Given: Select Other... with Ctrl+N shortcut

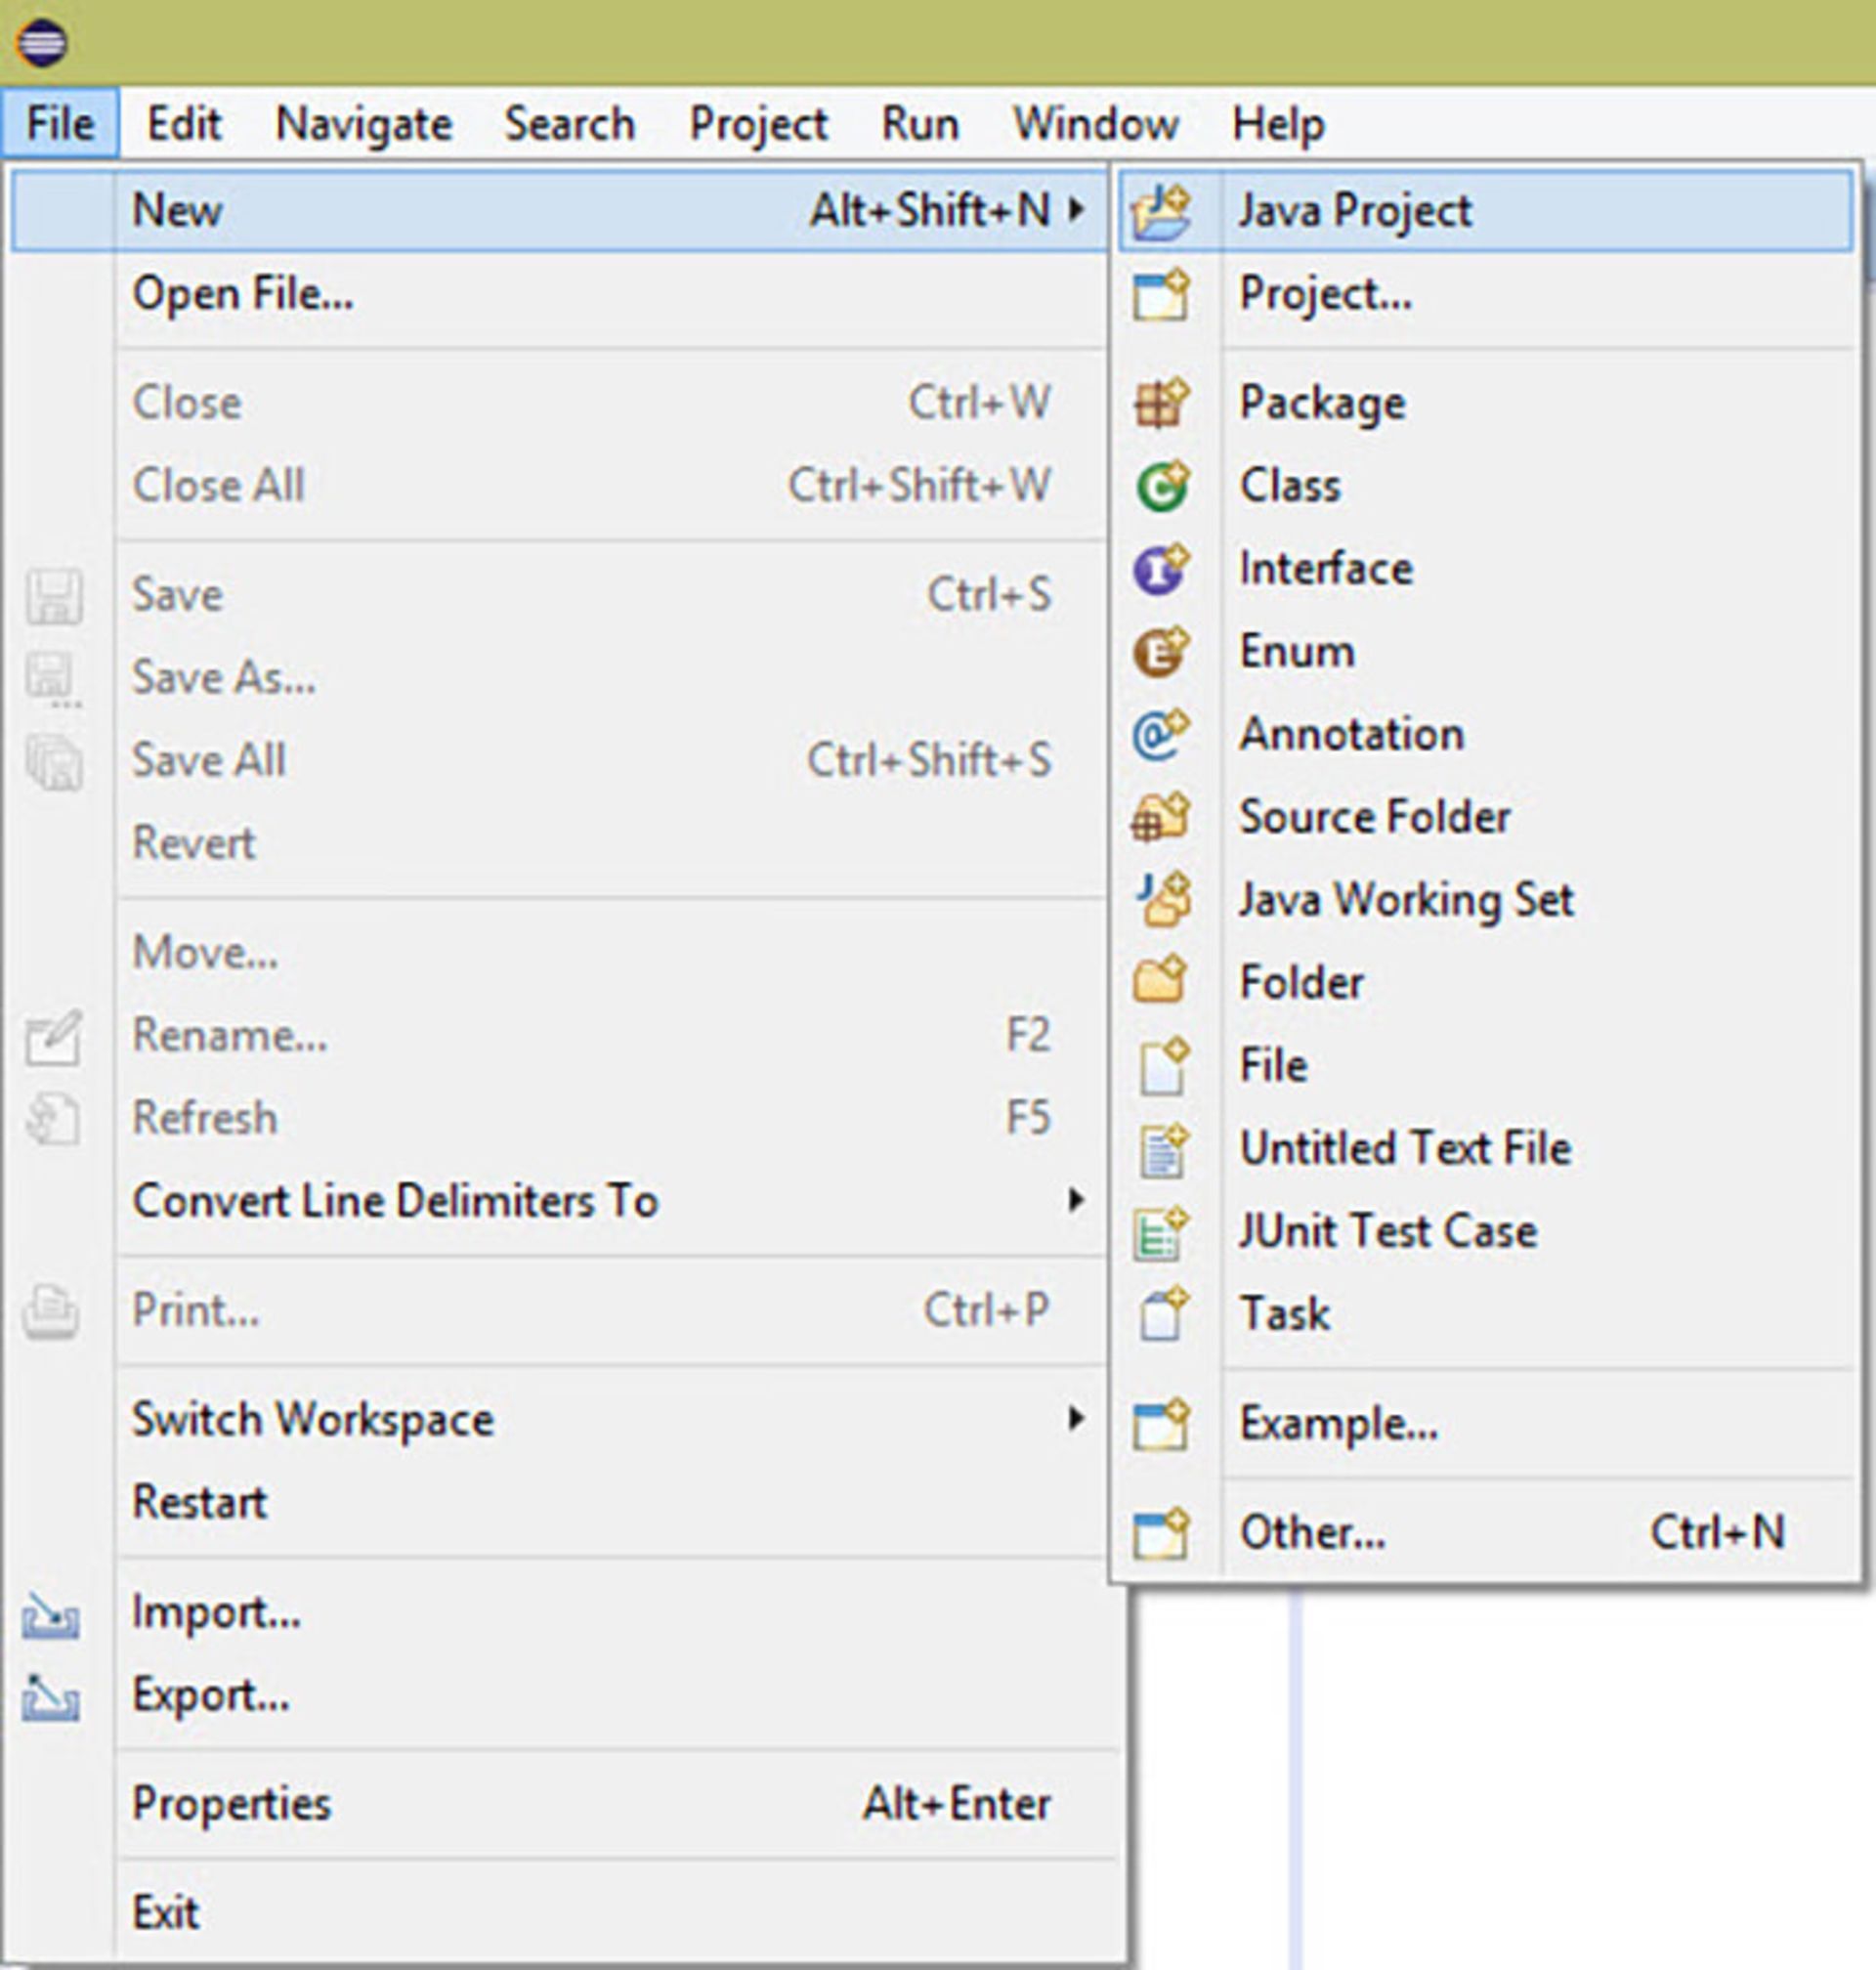Looking at the screenshot, I should point(1485,1533).
